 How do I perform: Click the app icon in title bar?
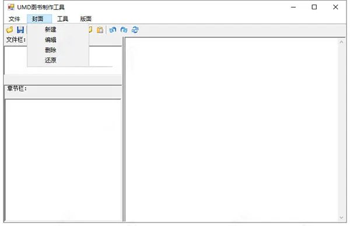(10, 7)
